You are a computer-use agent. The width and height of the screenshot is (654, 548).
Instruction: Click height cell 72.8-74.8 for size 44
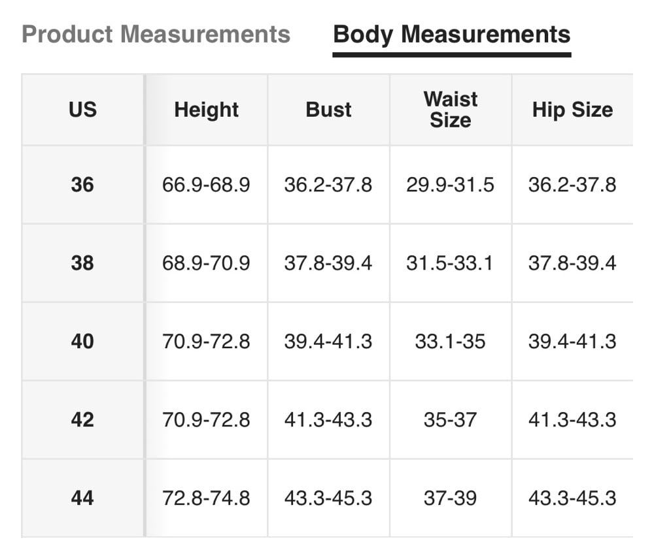[x=206, y=498]
